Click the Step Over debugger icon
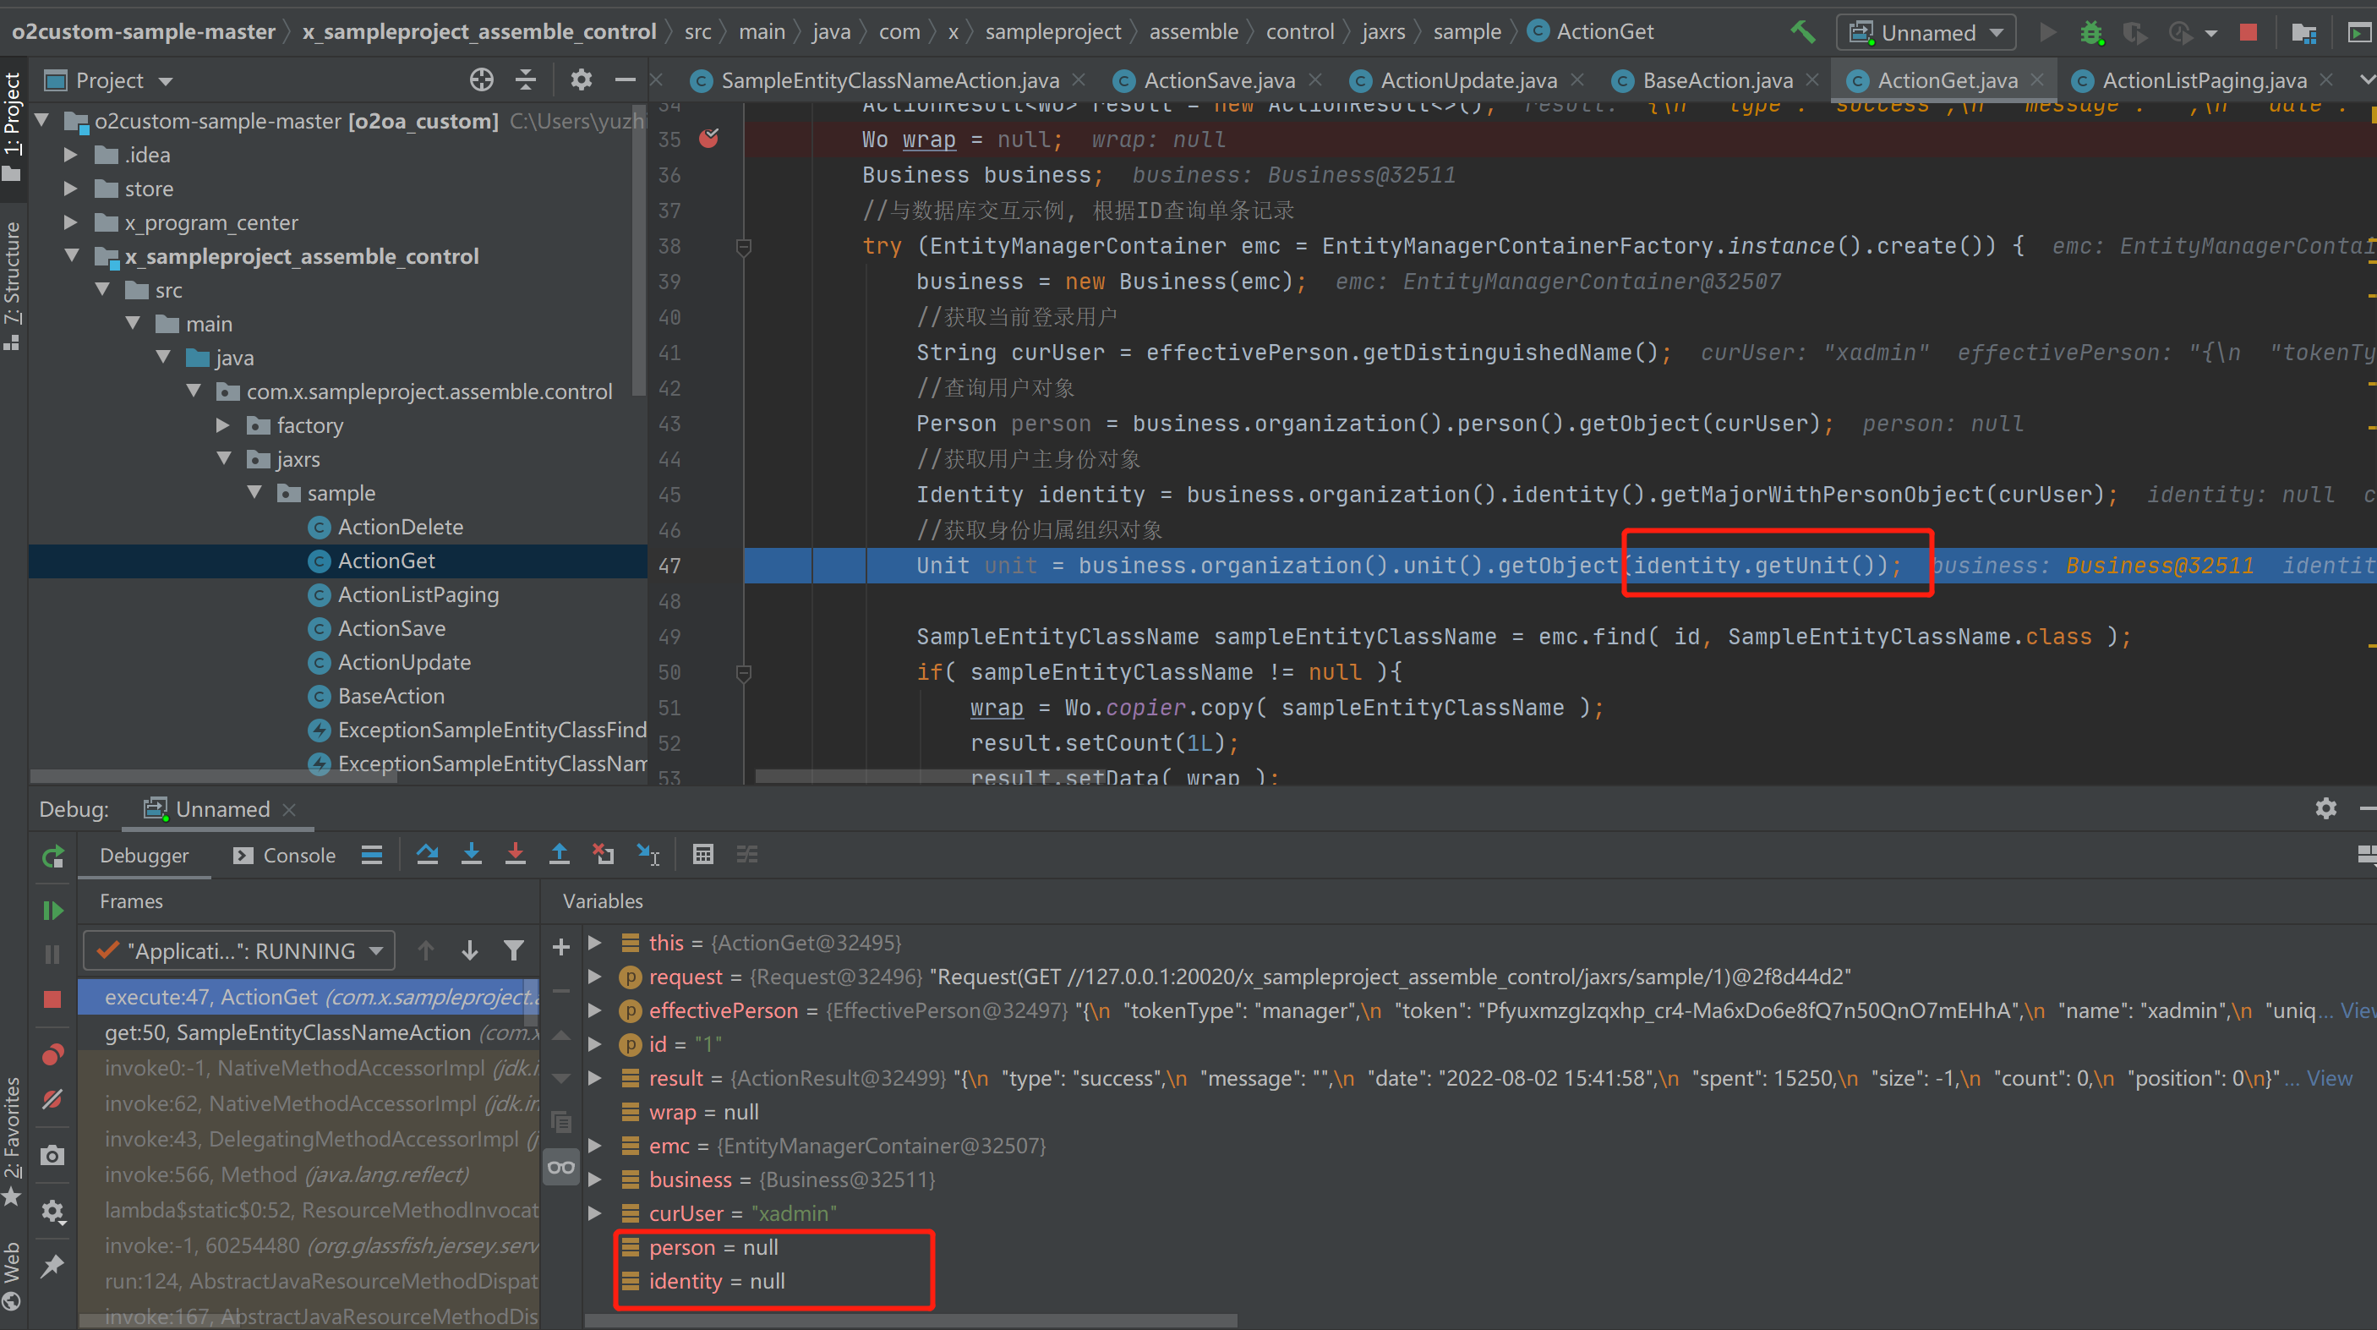 pyautogui.click(x=427, y=855)
